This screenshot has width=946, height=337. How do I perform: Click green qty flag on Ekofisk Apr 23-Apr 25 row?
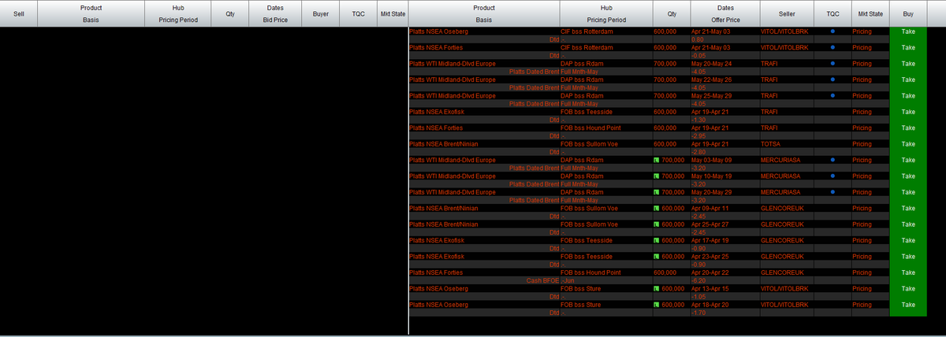pyautogui.click(x=657, y=256)
